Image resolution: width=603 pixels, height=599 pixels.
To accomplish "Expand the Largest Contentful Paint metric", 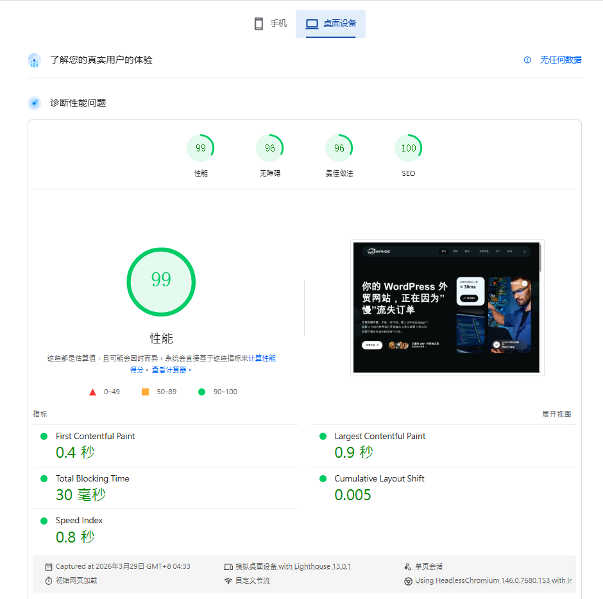I will pos(380,436).
